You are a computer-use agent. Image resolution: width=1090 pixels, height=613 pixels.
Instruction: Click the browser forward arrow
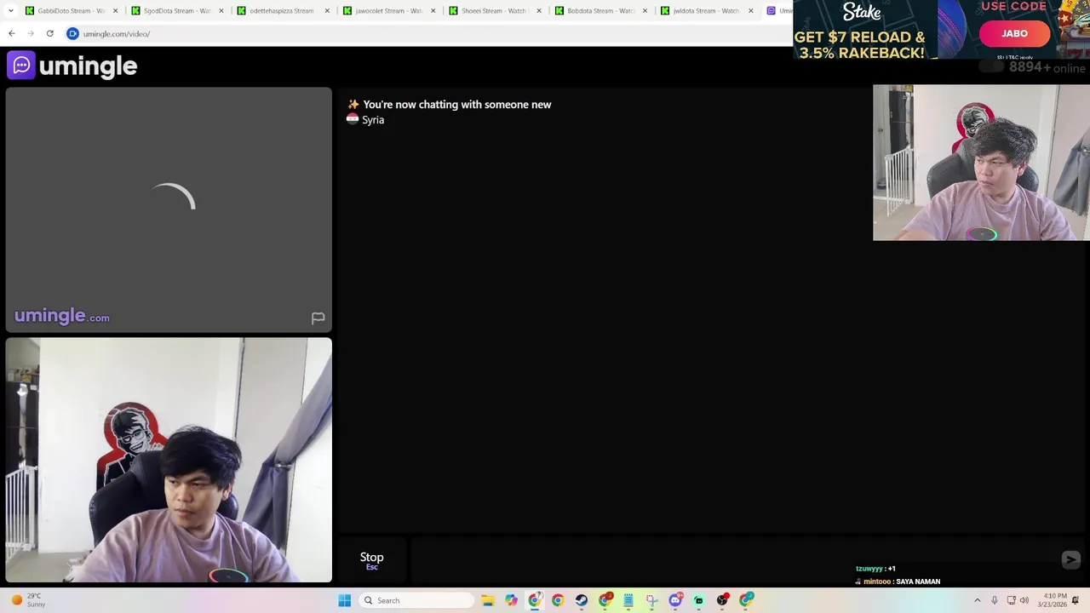point(31,33)
